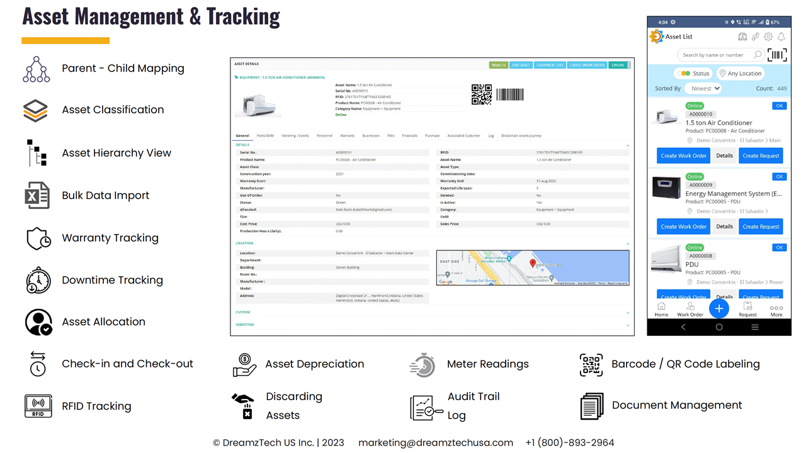The height and width of the screenshot is (453, 806).
Task: Click the EDIT ASSET button
Action: coord(521,65)
